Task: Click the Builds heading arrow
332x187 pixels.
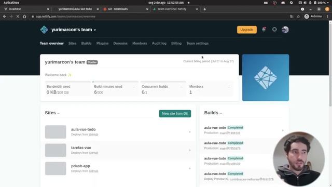Action: 221,113
